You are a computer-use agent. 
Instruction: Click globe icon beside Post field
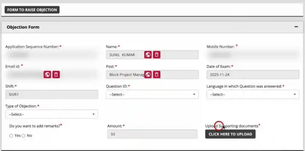(148, 74)
